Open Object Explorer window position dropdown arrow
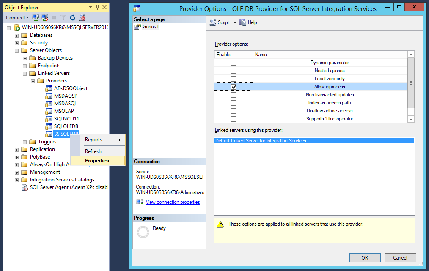Viewport: 429px width, 271px height. [x=91, y=7]
